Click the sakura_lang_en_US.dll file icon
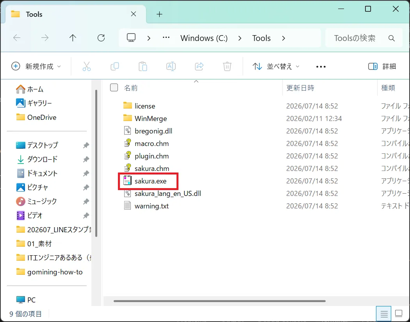 click(127, 193)
